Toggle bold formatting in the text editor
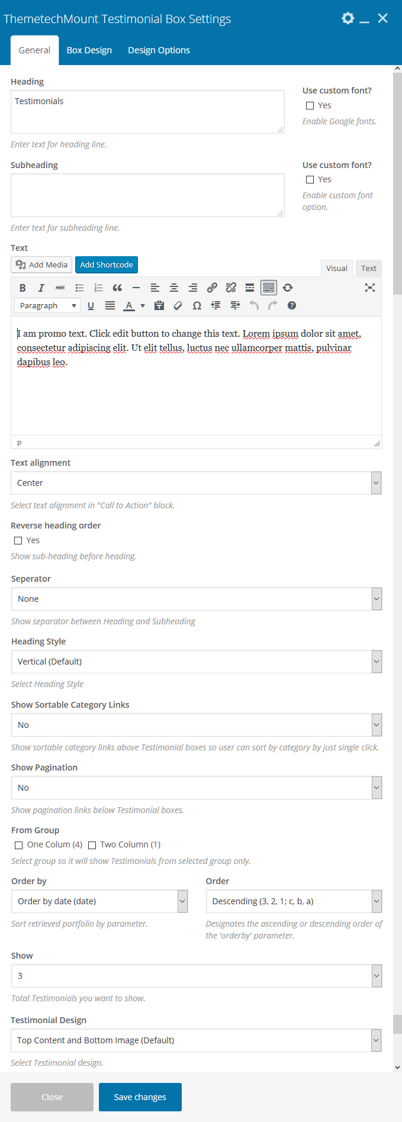The image size is (402, 1122). (22, 288)
